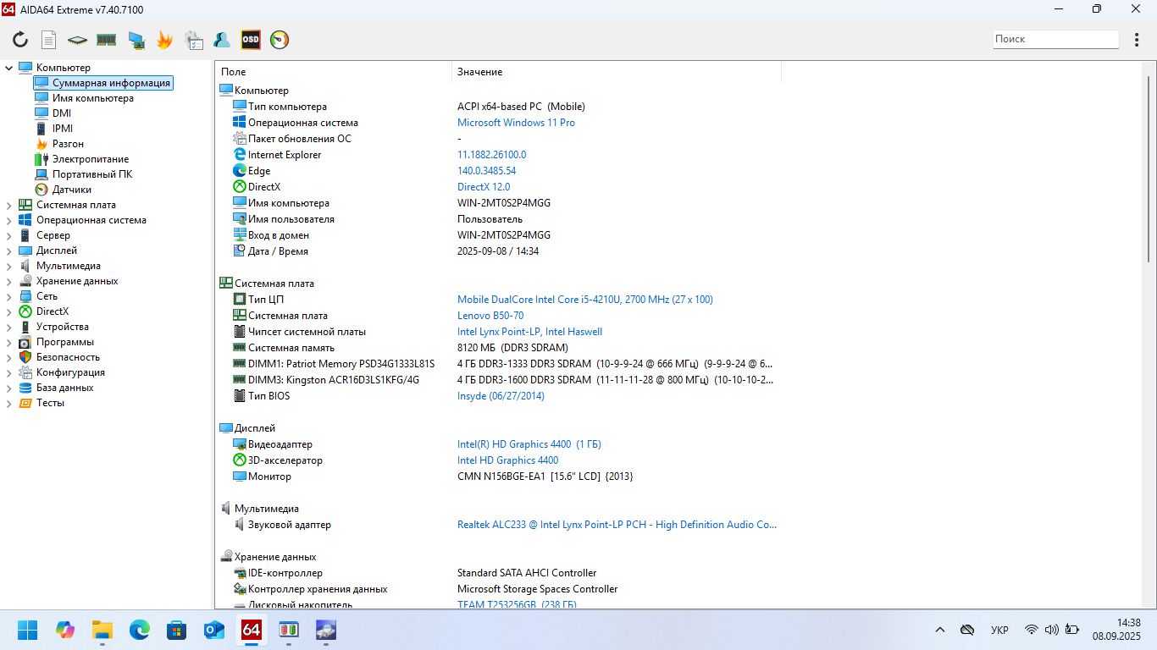Show hidden tray icons chevron

(x=940, y=630)
